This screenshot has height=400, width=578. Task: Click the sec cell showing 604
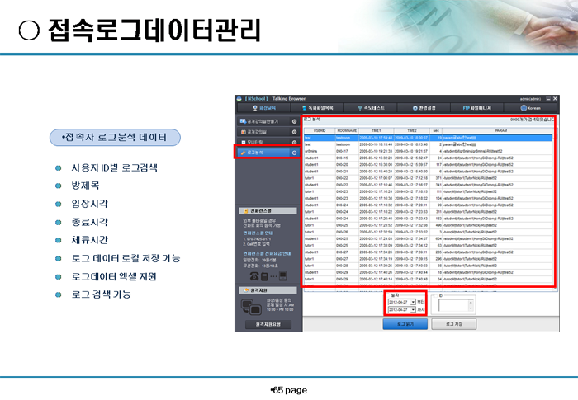[x=436, y=238]
